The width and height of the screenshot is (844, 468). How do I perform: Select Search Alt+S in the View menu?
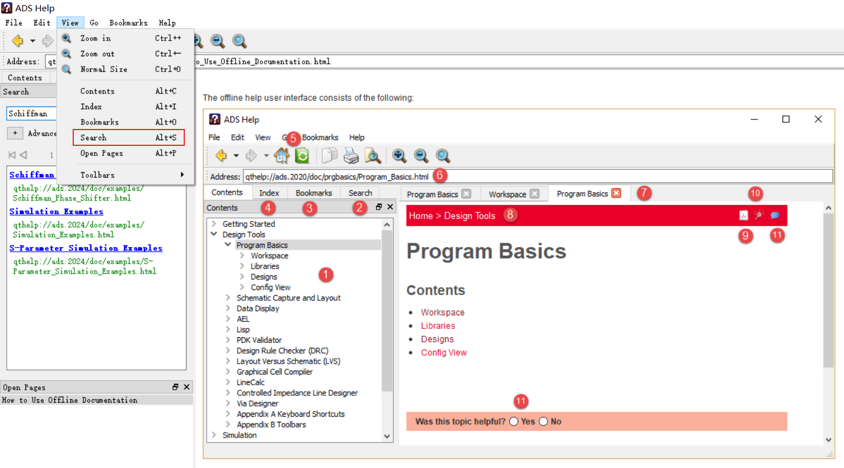click(128, 137)
